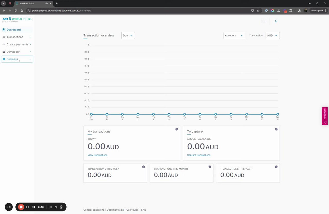The image size is (329, 214).
Task: Click info icon on Transactions this week
Action: pos(143,167)
